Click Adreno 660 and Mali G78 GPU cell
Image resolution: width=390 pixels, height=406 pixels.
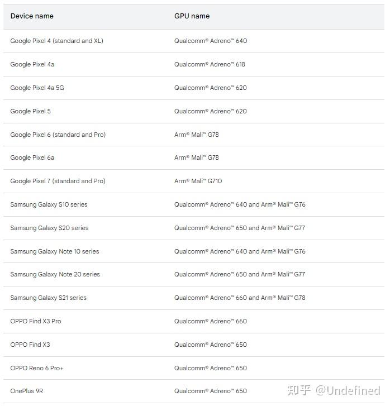(x=240, y=298)
